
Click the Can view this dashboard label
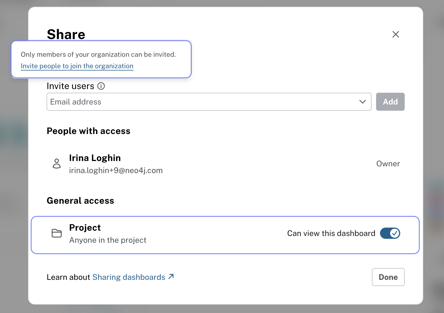coord(331,233)
